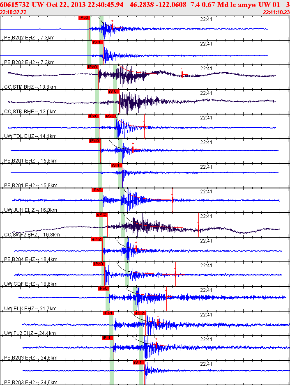Select the iS 0 pick flag on CC STD BHE trace
Screen dimensions: 290x385
point(113,92)
